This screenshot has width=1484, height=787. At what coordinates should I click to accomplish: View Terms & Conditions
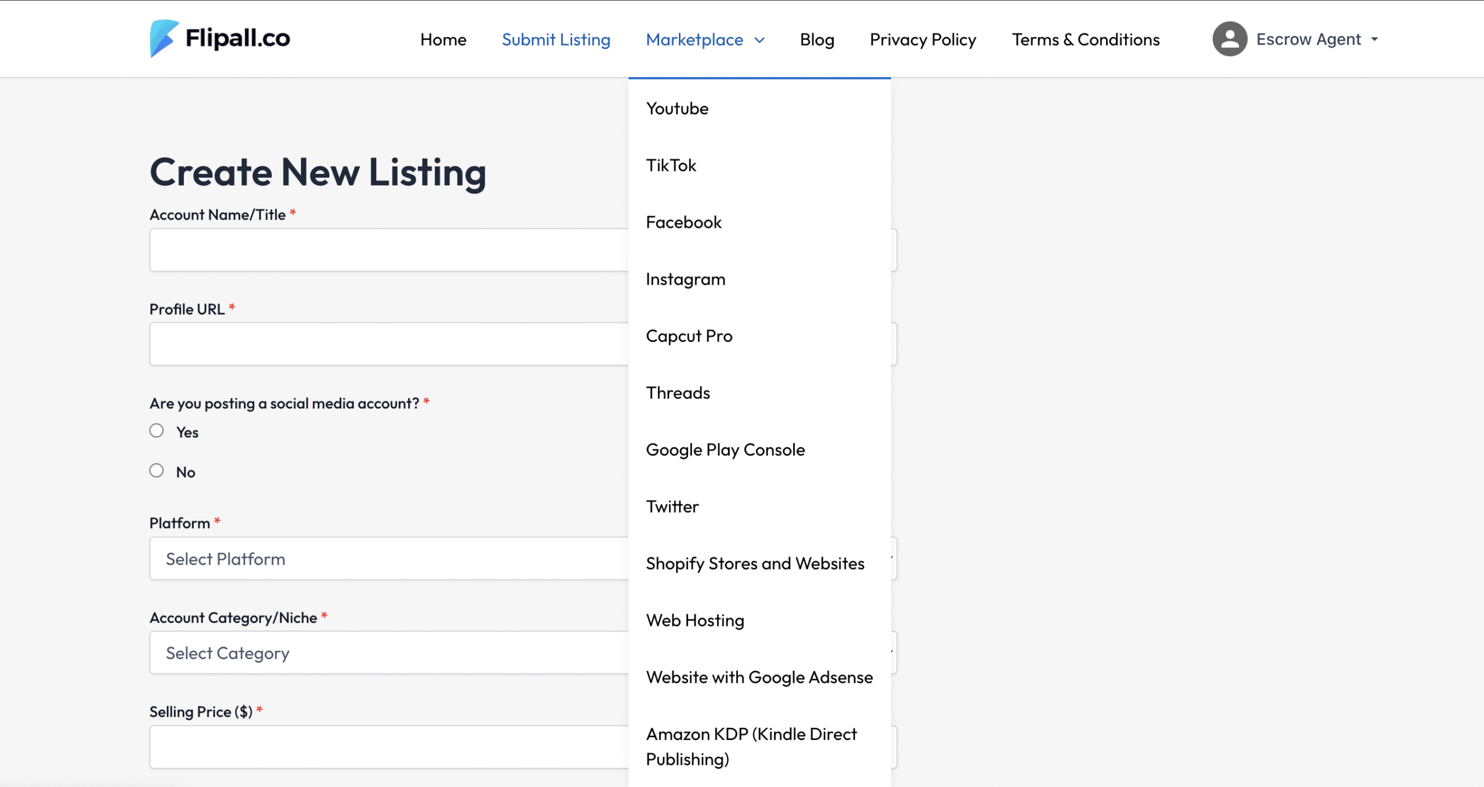pos(1086,39)
